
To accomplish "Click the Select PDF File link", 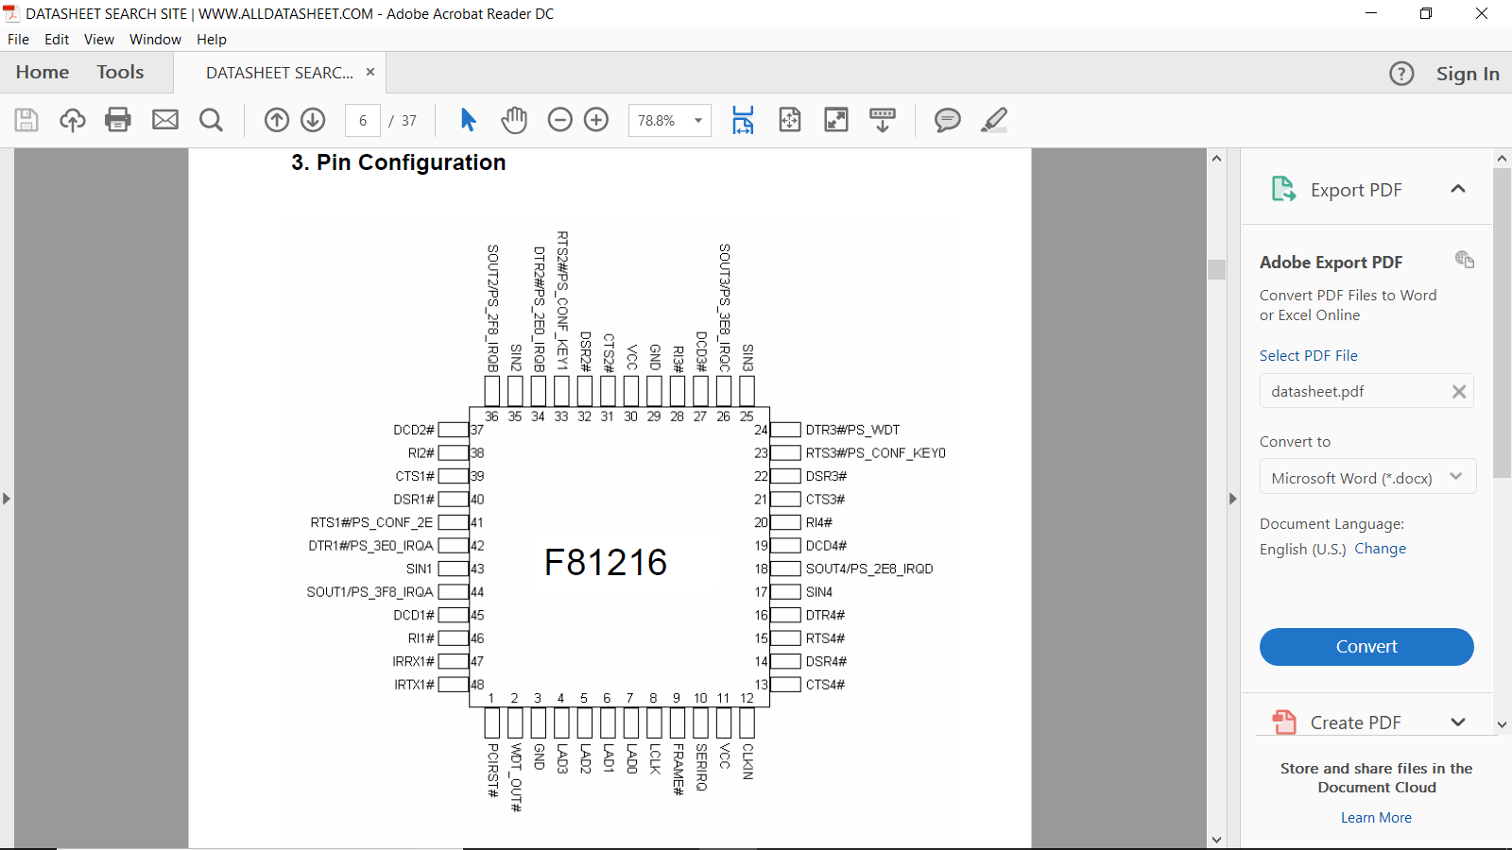I will (x=1309, y=355).
